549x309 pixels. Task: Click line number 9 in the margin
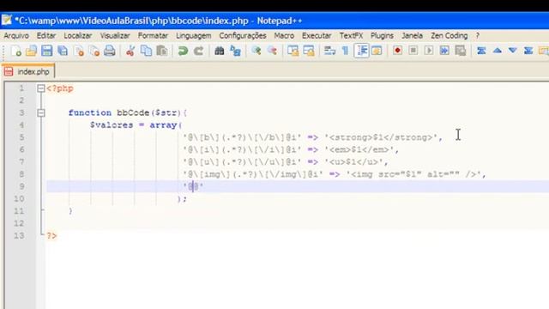tap(21, 186)
